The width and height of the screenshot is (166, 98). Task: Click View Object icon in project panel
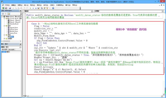(x=5, y=14)
